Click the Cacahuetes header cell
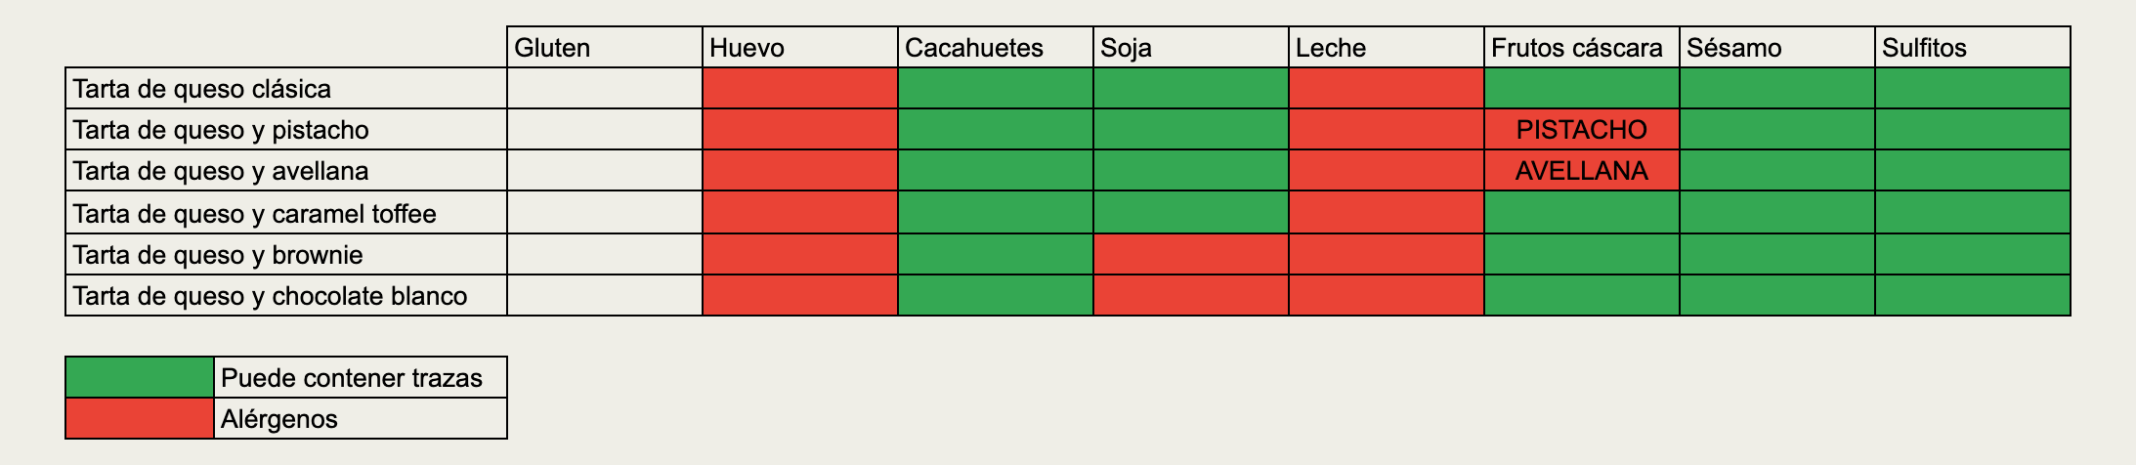The image size is (2136, 465). tap(973, 48)
